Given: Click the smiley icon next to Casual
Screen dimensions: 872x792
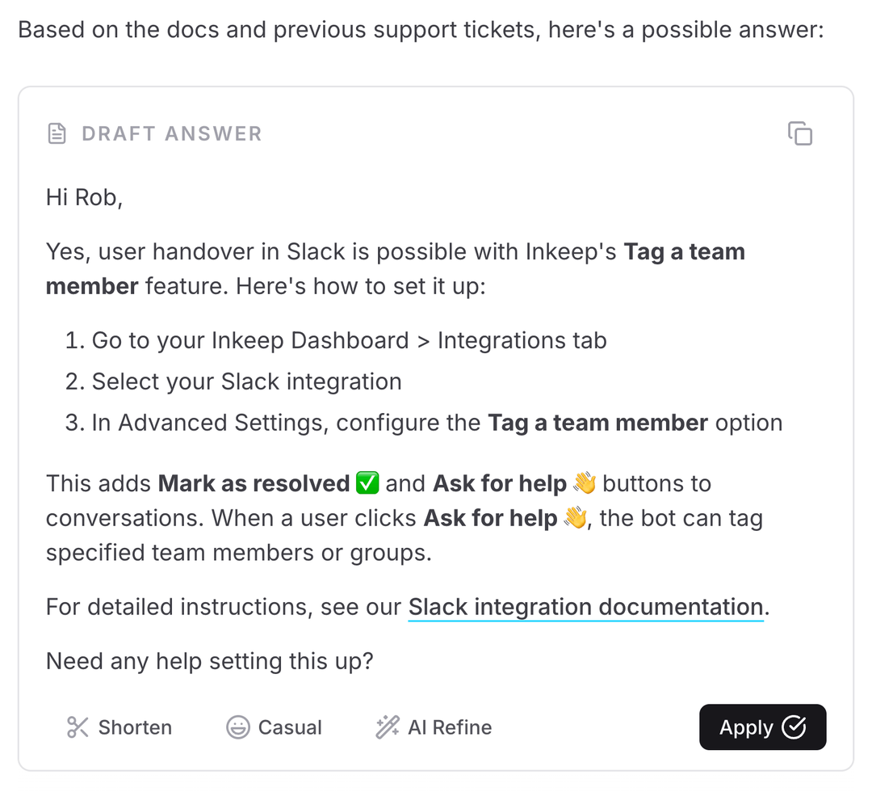Looking at the screenshot, I should [x=238, y=727].
